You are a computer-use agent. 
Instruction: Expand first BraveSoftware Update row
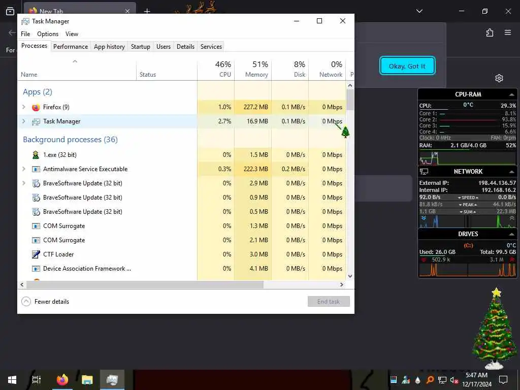(x=23, y=183)
